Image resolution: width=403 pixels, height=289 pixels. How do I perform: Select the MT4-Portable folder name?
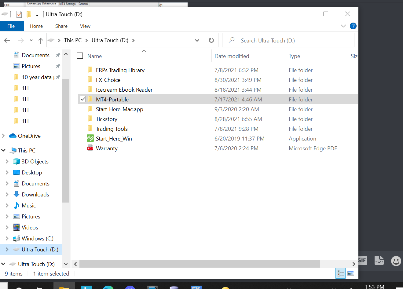[112, 99]
